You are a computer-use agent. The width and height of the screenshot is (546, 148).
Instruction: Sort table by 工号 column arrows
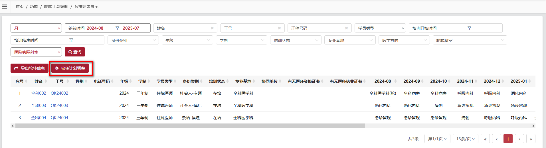coord(68,81)
